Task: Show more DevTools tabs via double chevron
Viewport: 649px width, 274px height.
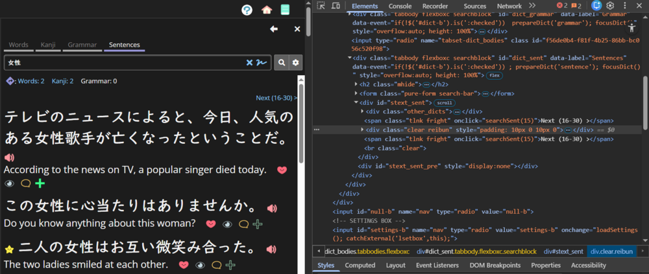Action: (x=532, y=6)
